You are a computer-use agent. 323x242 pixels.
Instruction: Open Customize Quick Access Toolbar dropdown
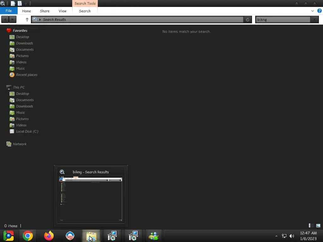pos(26,4)
